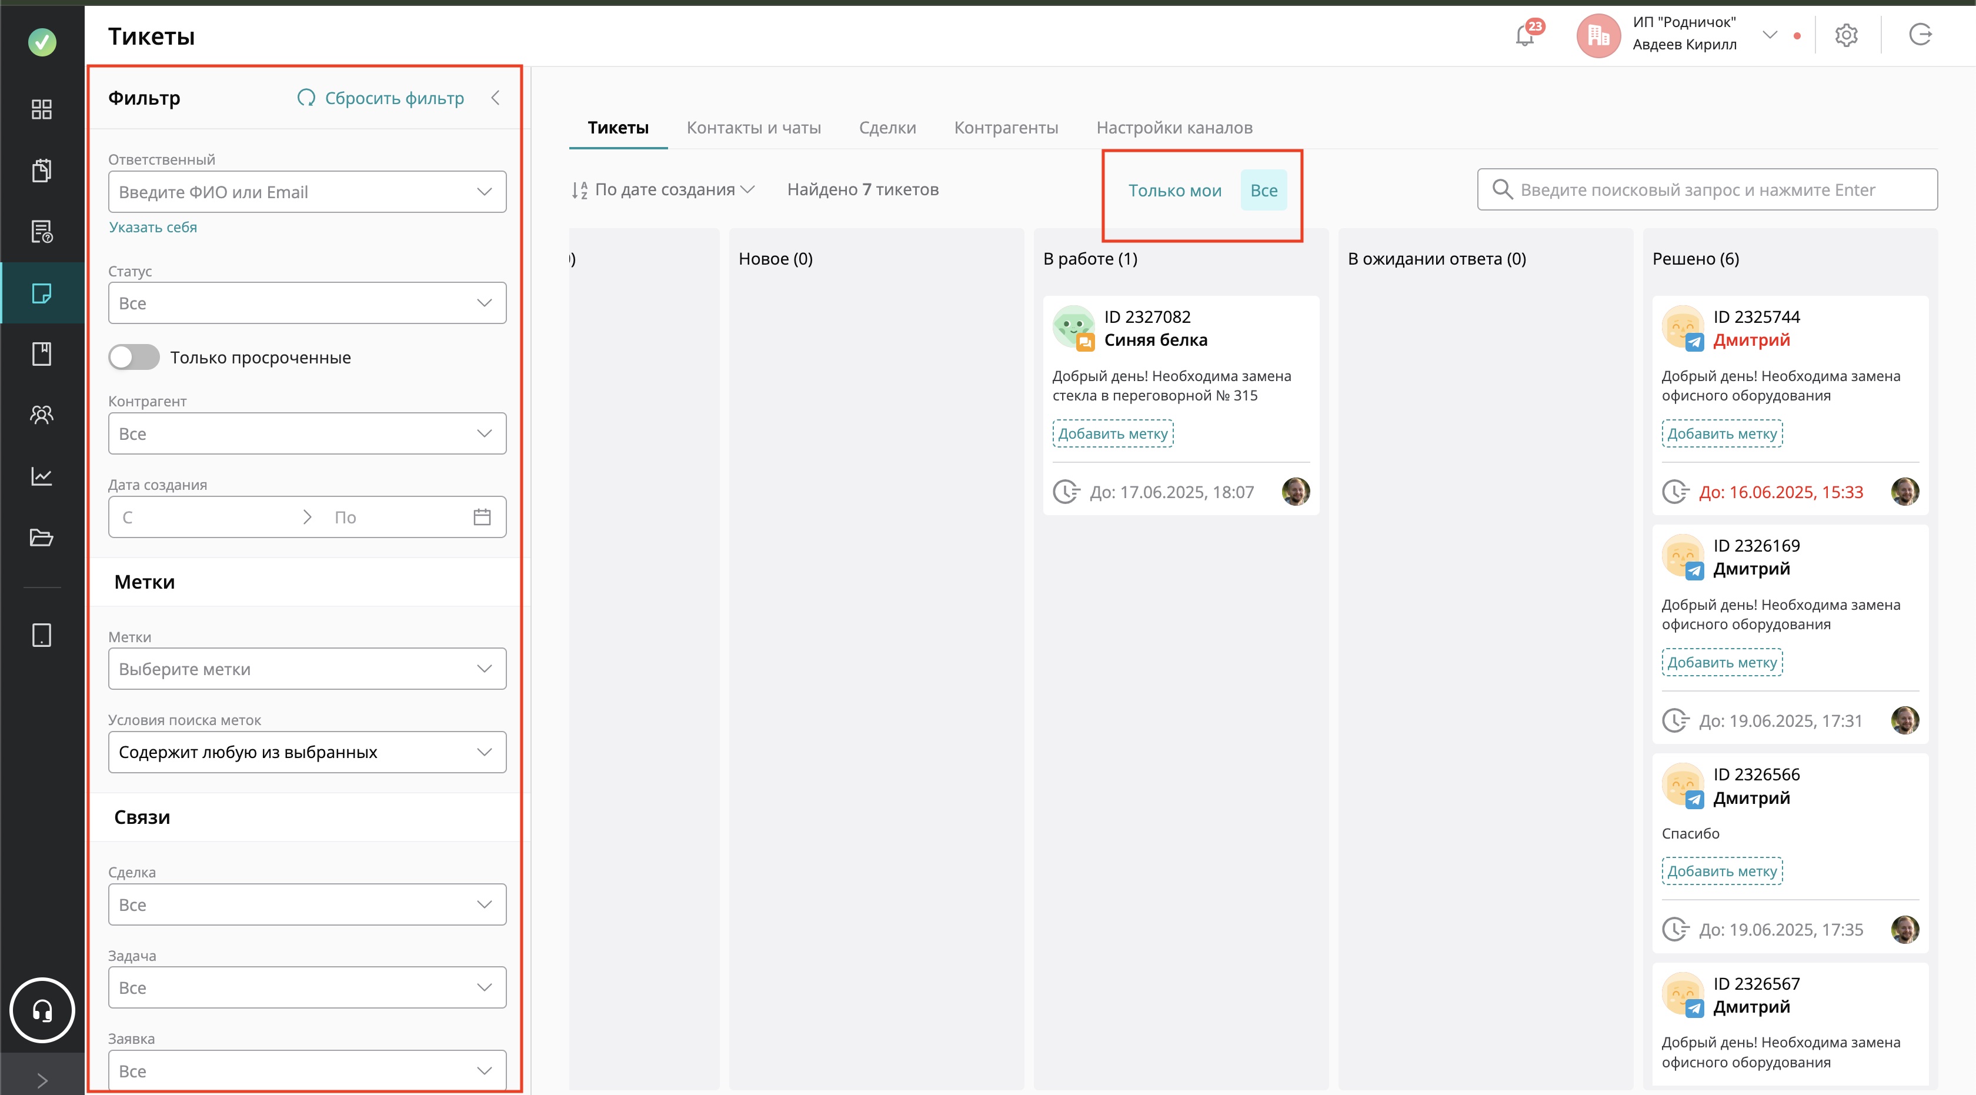The height and width of the screenshot is (1095, 1976).
Task: Click the ticket search input field
Action: click(x=1707, y=189)
